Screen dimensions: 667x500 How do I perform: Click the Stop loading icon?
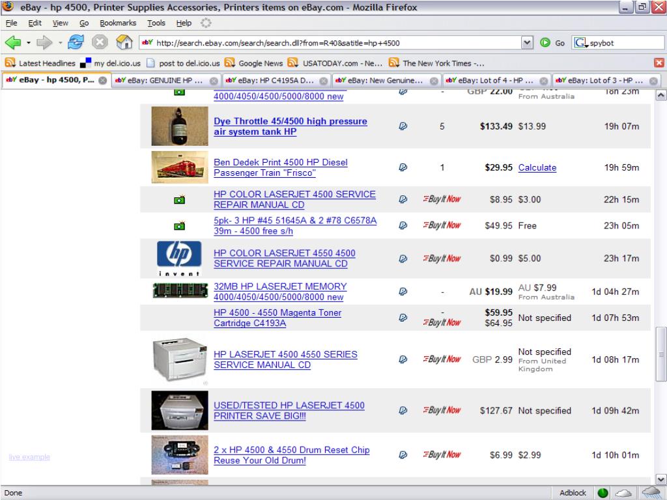coord(100,42)
